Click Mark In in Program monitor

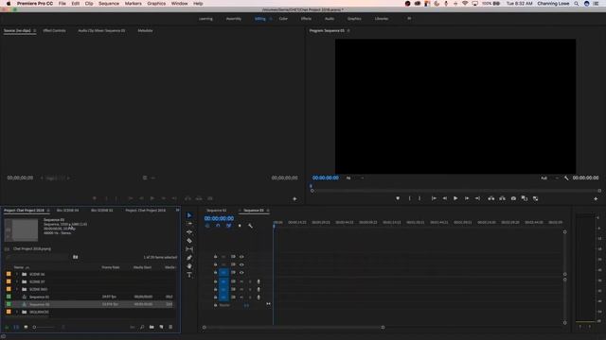[410, 198]
